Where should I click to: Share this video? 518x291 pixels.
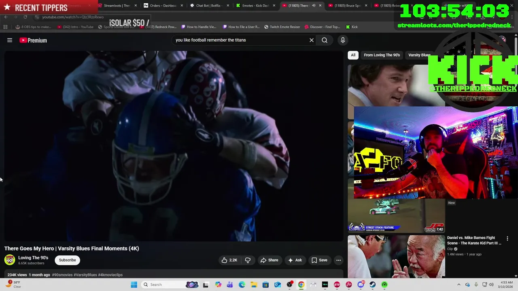coord(269,260)
